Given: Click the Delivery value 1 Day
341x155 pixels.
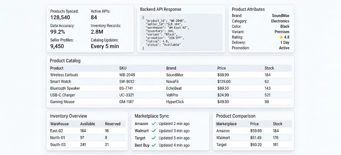Looking at the screenshot, I should (x=285, y=43).
